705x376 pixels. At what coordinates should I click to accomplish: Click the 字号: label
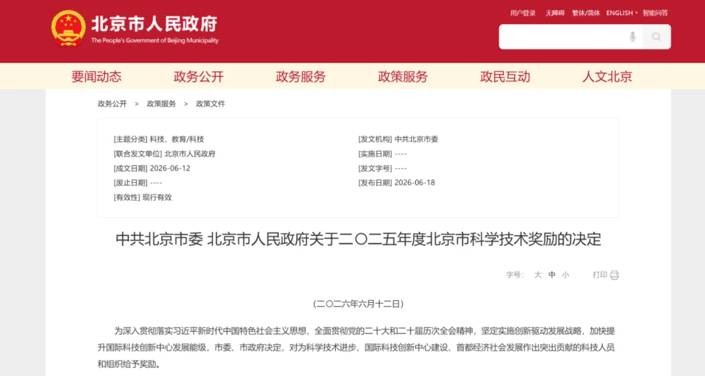(515, 275)
